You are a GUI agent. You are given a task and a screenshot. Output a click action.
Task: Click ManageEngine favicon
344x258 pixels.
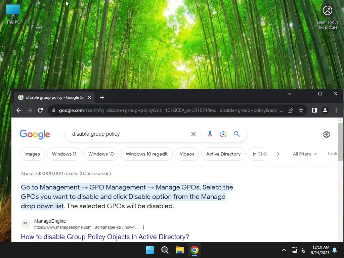click(26, 224)
